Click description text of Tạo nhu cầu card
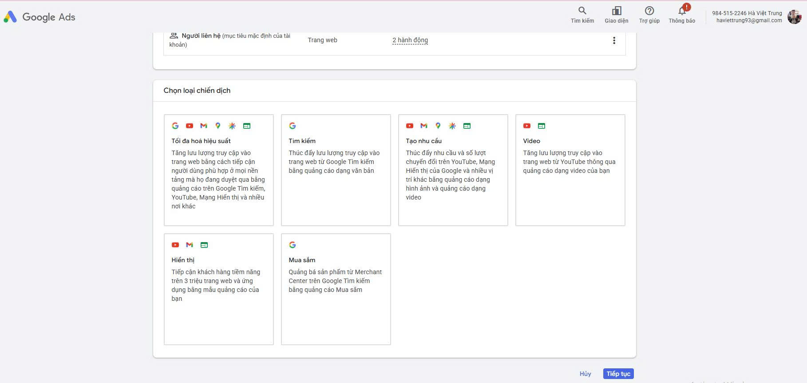 click(x=450, y=175)
